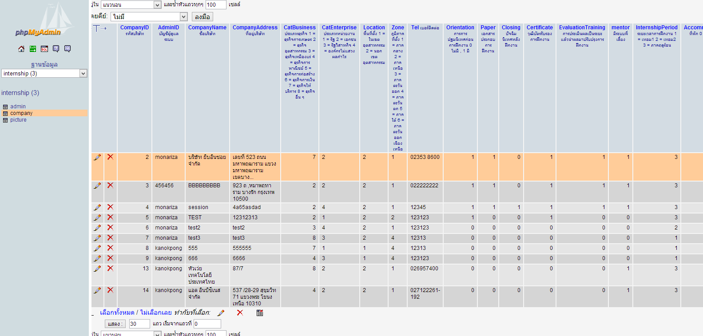Open the SQL query window icon
703x336 pixels.
point(44,49)
